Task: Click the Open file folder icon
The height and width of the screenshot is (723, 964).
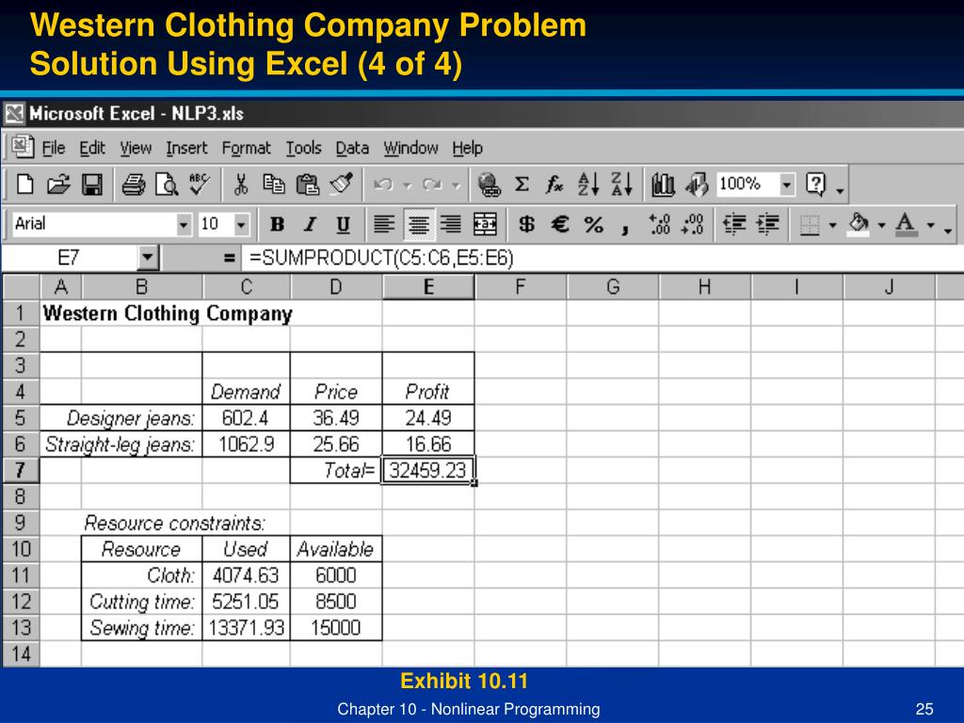Action: pyautogui.click(x=59, y=184)
